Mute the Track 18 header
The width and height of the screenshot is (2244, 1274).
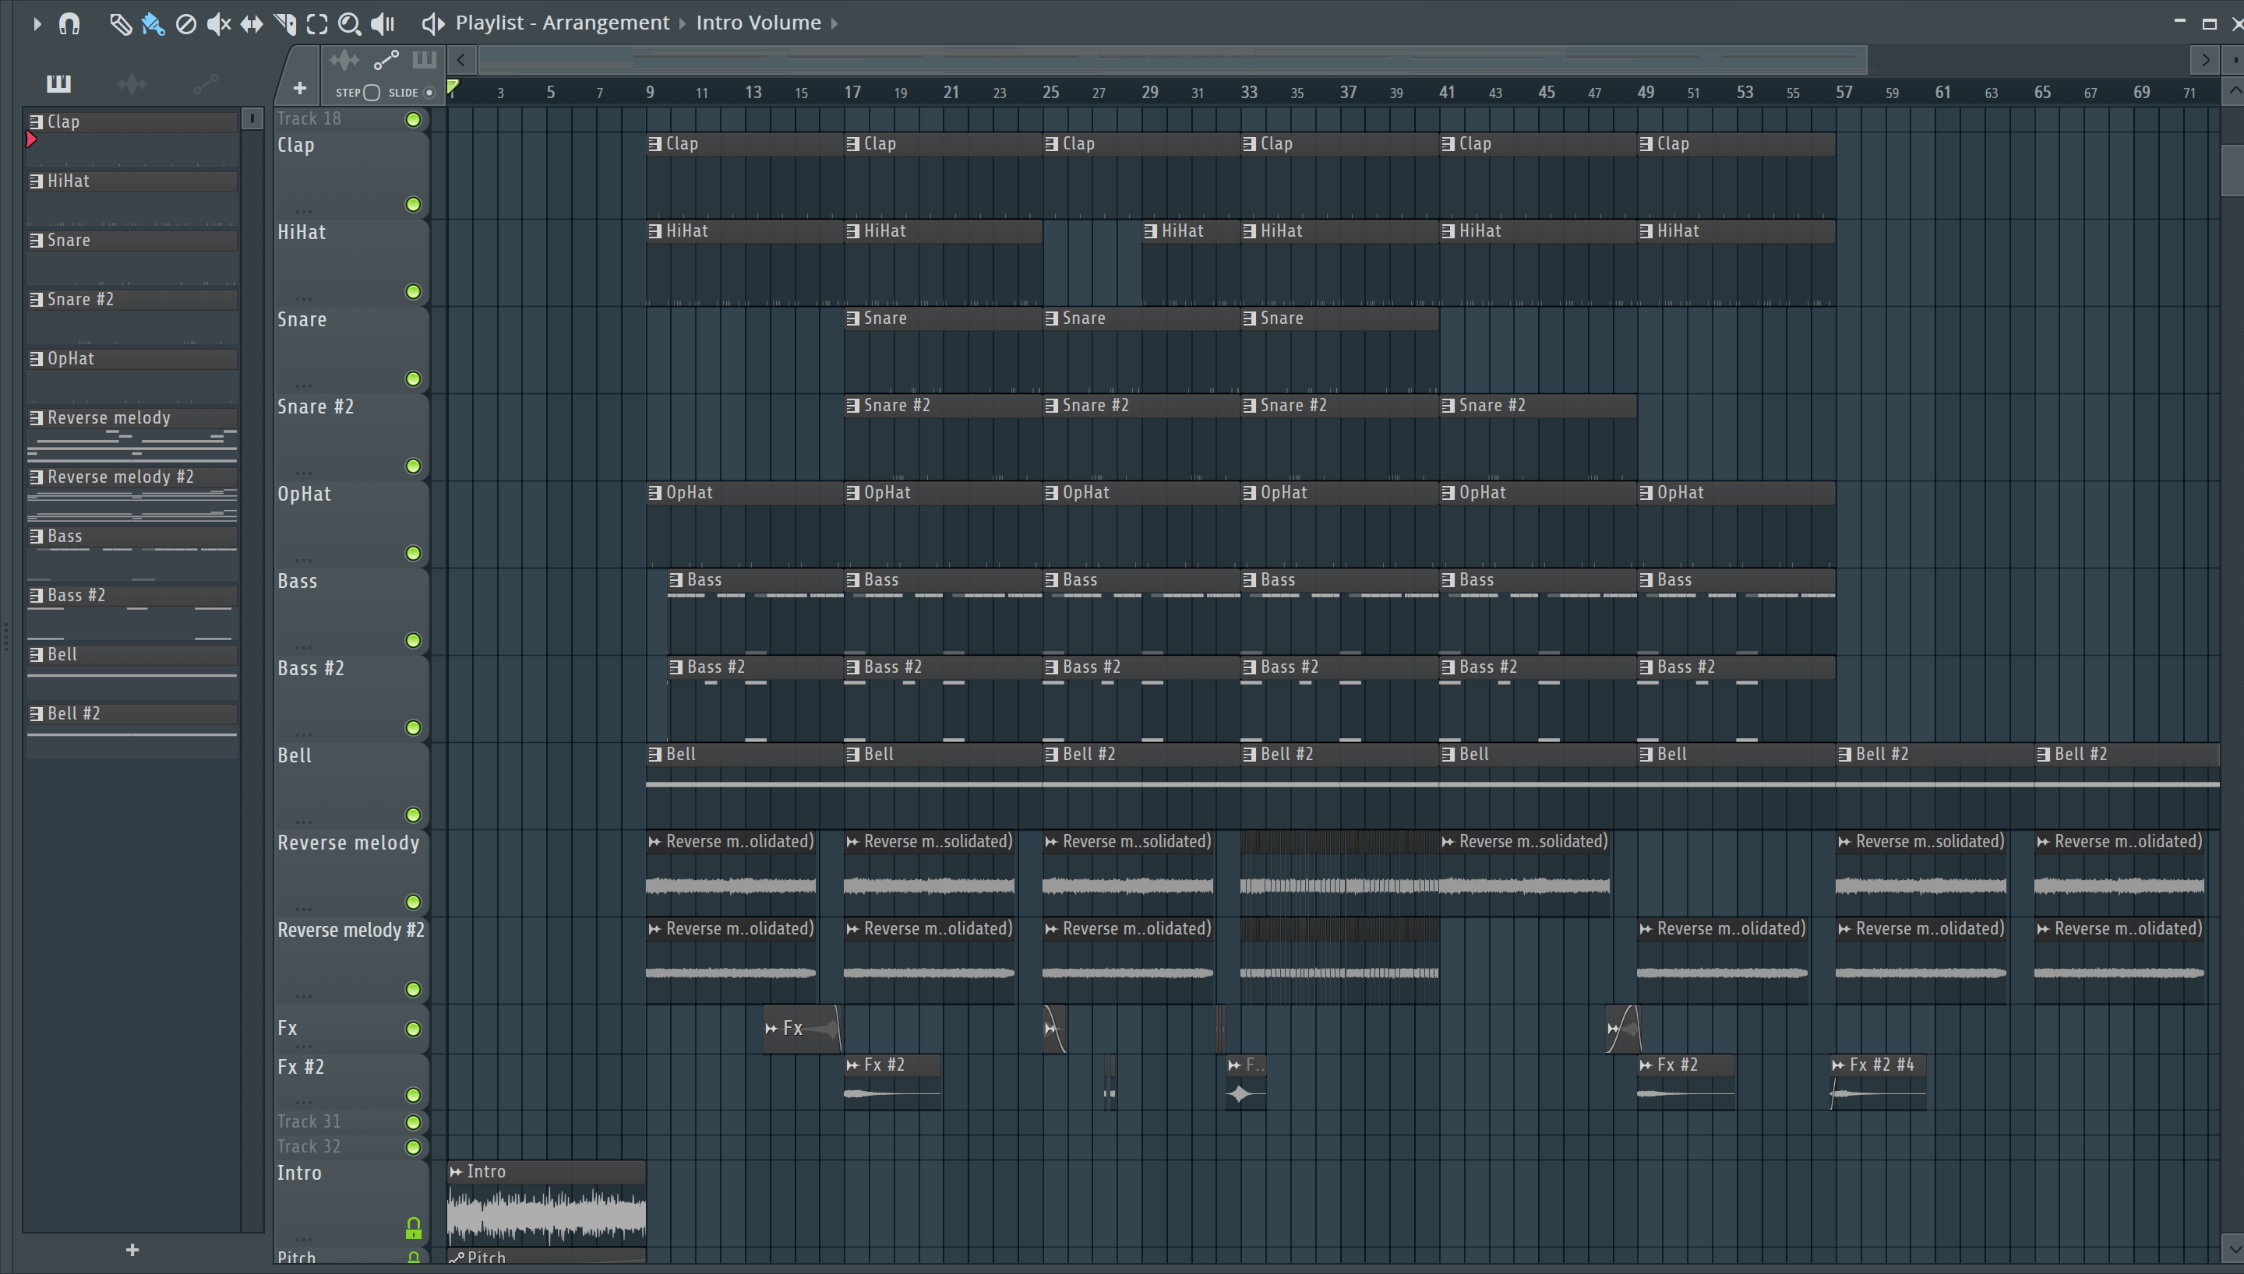click(x=413, y=120)
